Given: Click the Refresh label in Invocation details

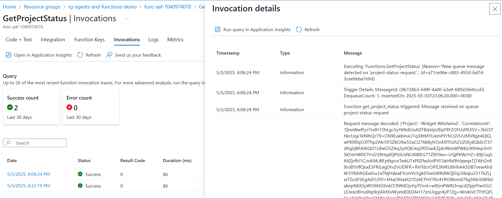Looking at the screenshot, I should (x=312, y=30).
